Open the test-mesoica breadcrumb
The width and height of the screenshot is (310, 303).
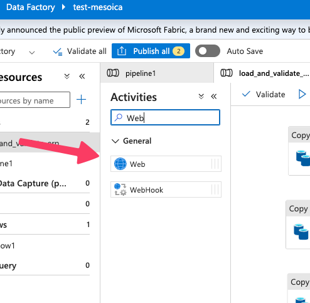[98, 8]
